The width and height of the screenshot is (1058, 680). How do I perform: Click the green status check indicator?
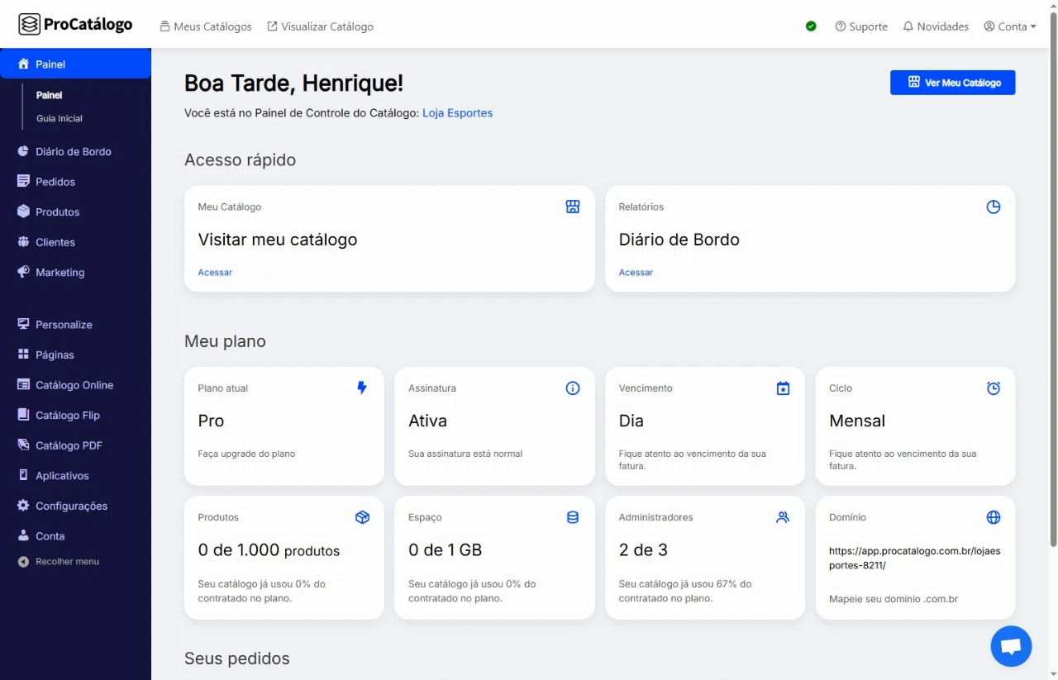click(x=811, y=26)
